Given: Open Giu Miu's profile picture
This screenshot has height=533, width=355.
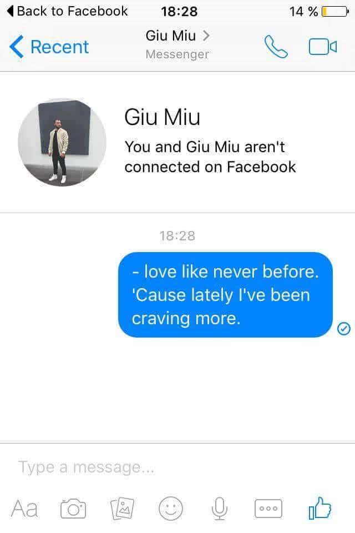Looking at the screenshot, I should pos(62,143).
